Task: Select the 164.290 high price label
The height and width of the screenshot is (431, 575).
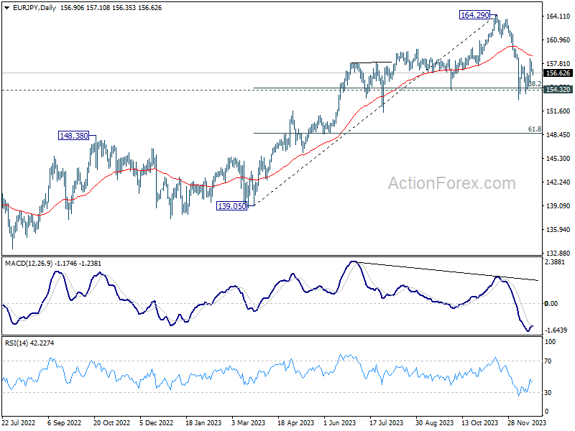Action: (475, 15)
